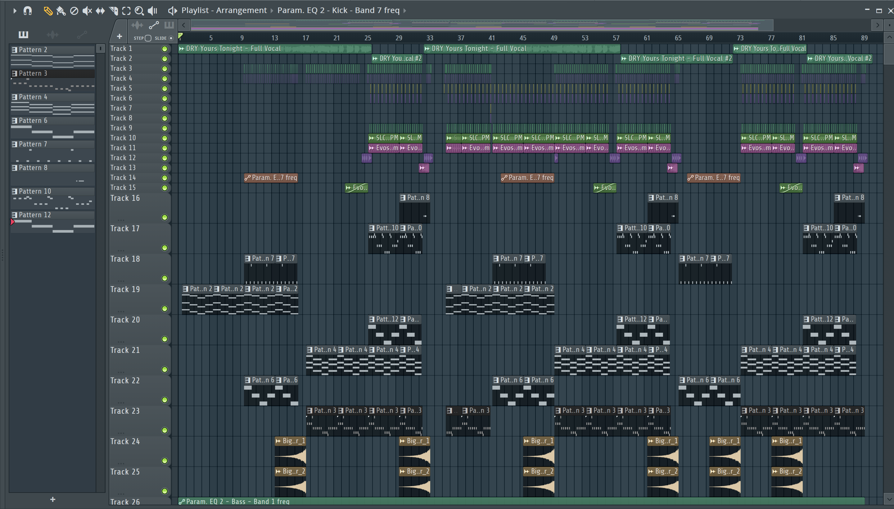Select Pattern 12 in the picker
Image resolution: width=894 pixels, height=509 pixels.
[x=52, y=222]
